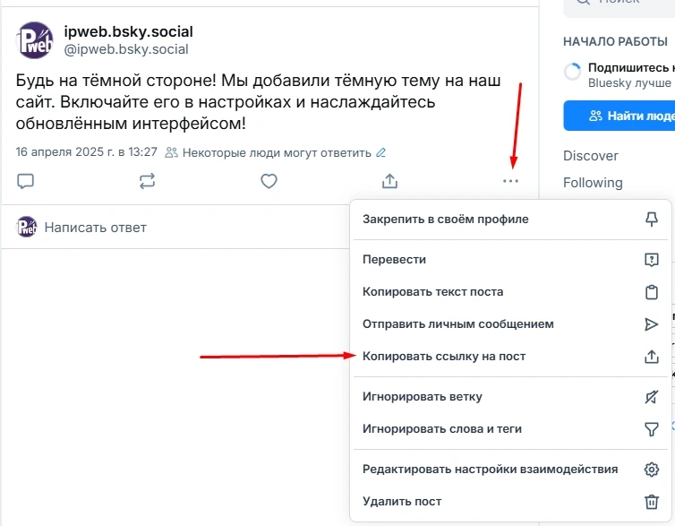The height and width of the screenshot is (526, 675).
Task: Select 'Закрепить в своём профиле' menu item
Action: pyautogui.click(x=445, y=220)
